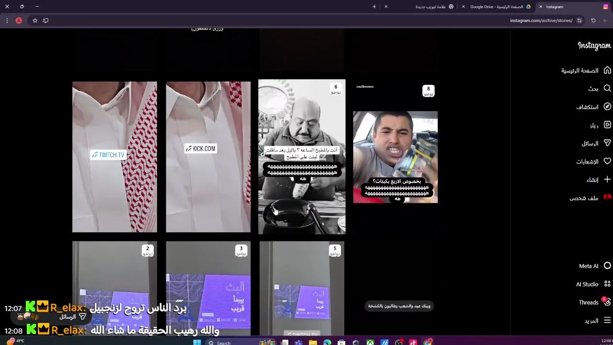This screenshot has width=613, height=345.
Task: Click the Create (إنشاء) plus icon
Action: tap(607, 180)
